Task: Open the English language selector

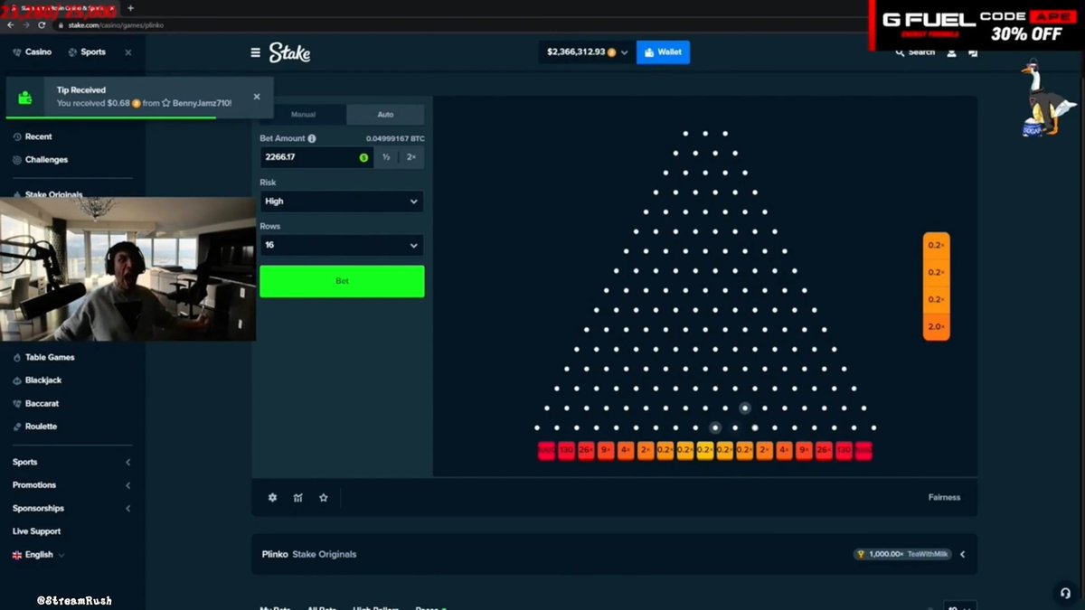Action: click(39, 555)
